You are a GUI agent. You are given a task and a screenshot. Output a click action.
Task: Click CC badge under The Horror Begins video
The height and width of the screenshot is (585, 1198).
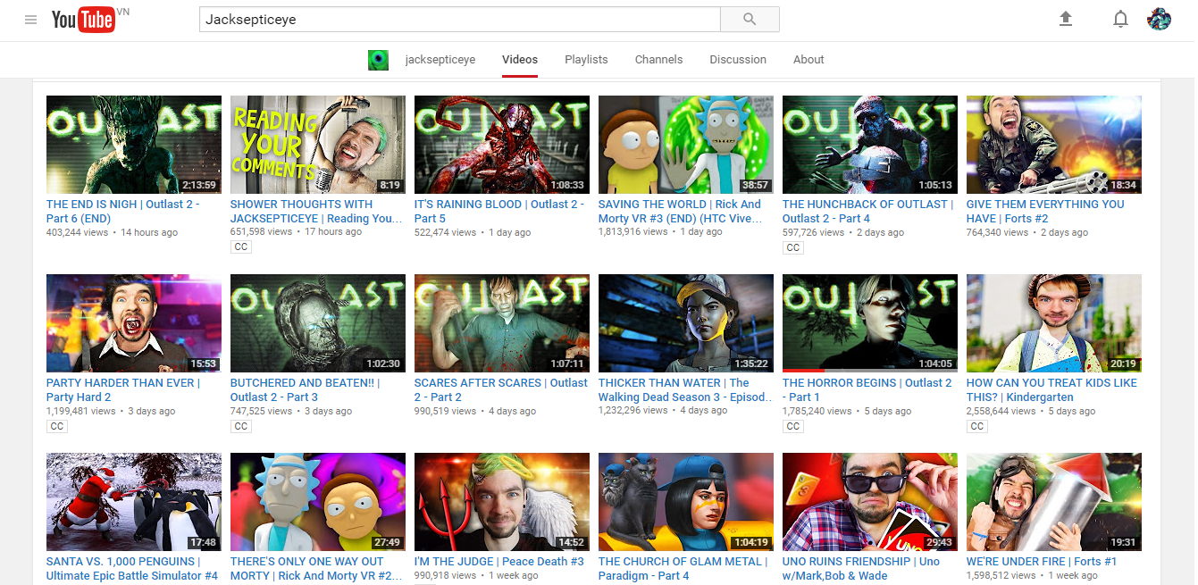pos(792,426)
